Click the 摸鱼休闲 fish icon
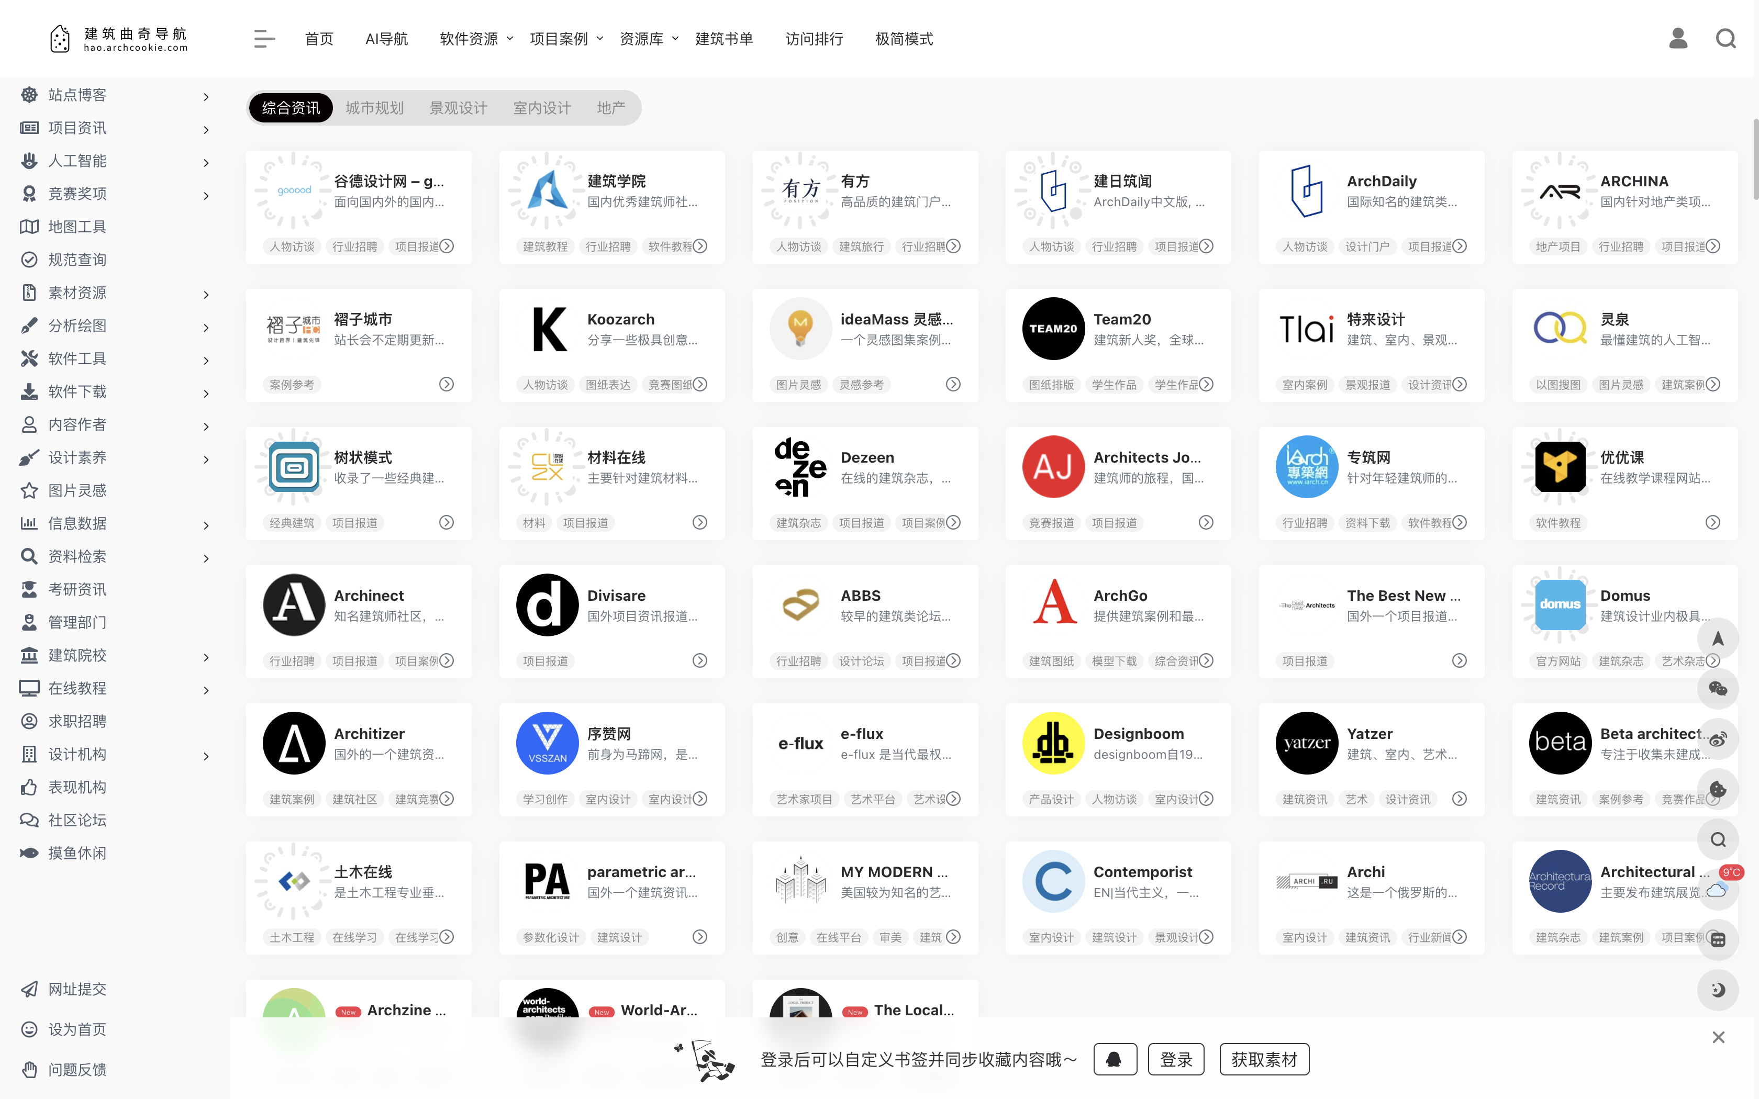This screenshot has width=1759, height=1099. pyautogui.click(x=29, y=853)
